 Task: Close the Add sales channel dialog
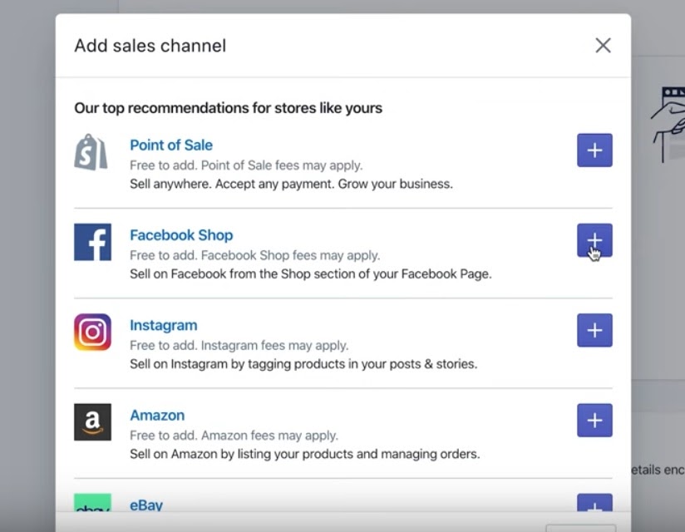pos(603,46)
